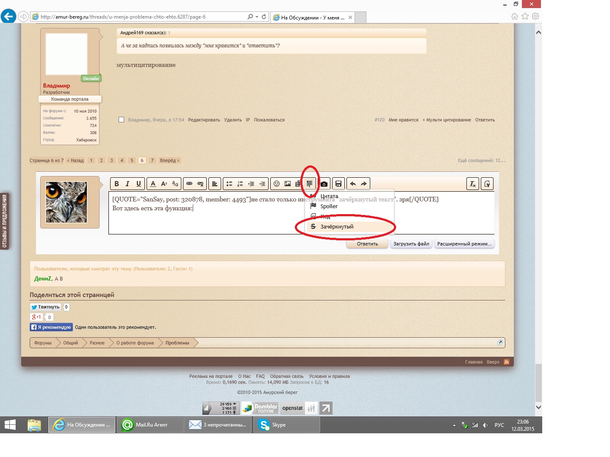
Task: Switch editor to BB code mode
Action: tap(487, 184)
